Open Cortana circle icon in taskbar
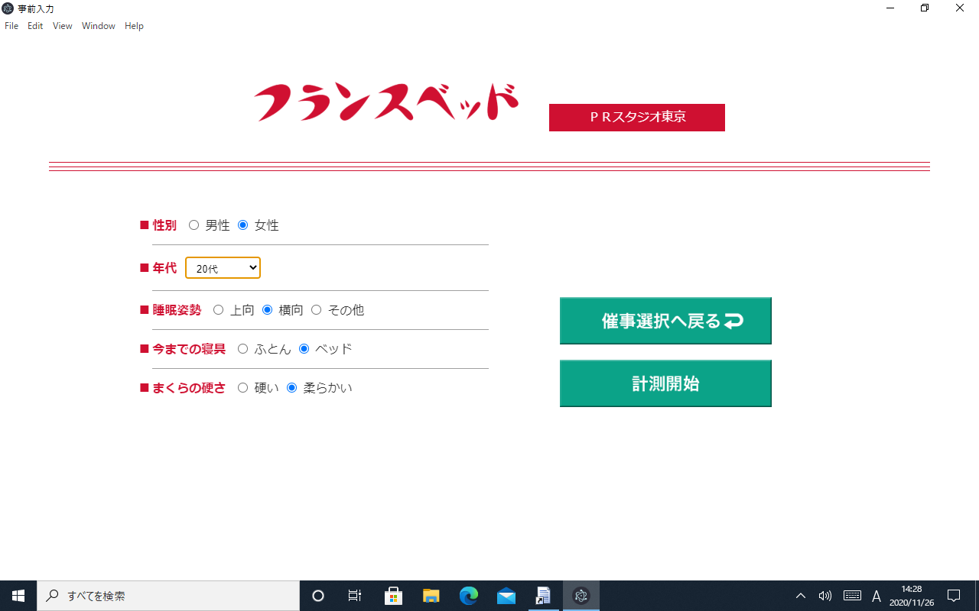 coord(318,596)
